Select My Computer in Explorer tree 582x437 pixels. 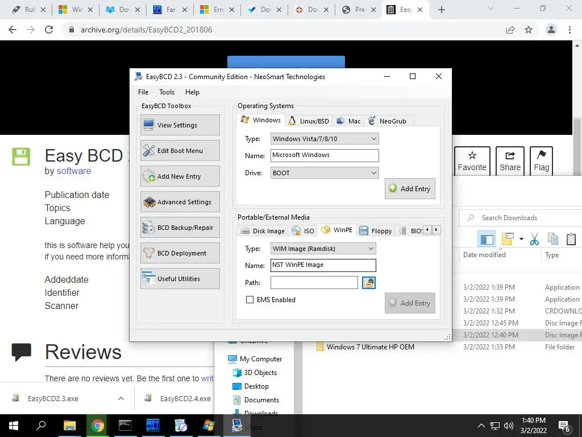click(x=255, y=358)
